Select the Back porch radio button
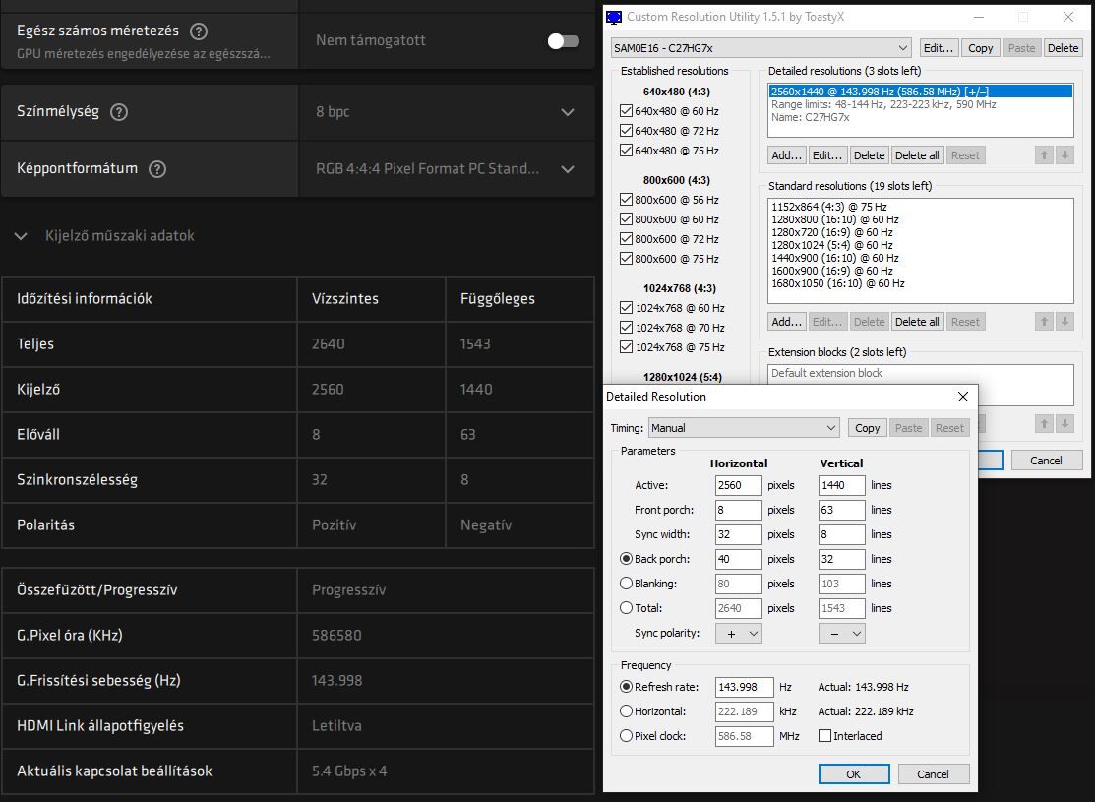The height and width of the screenshot is (802, 1095). (x=627, y=559)
